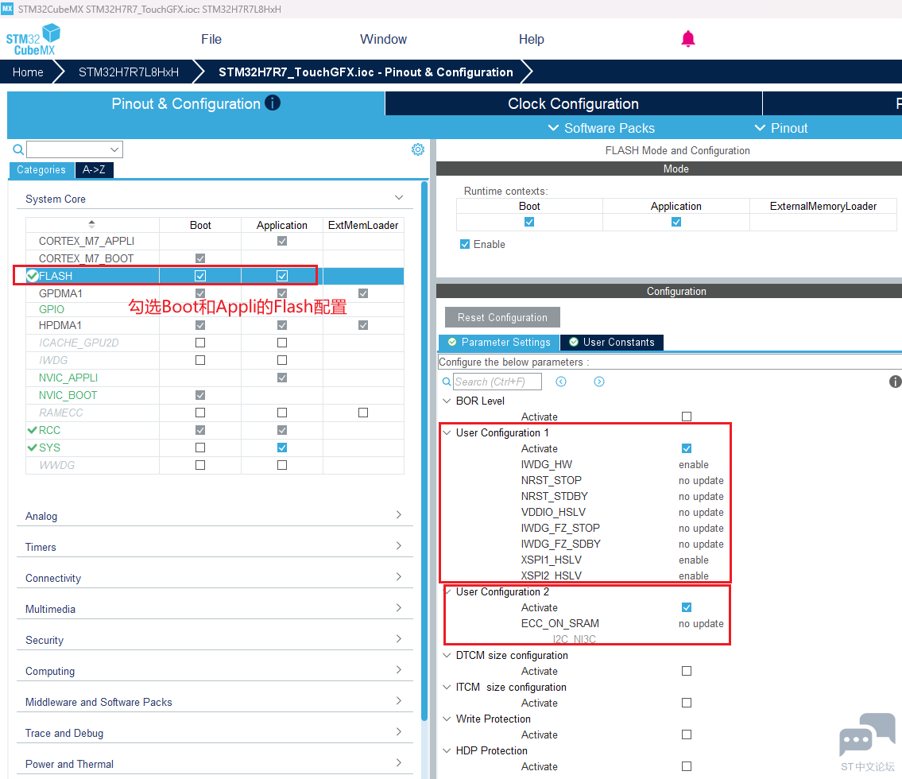Viewport: 902px width, 779px height.
Task: Toggle Boot runtime context checkbox in Mode
Action: coord(529,222)
